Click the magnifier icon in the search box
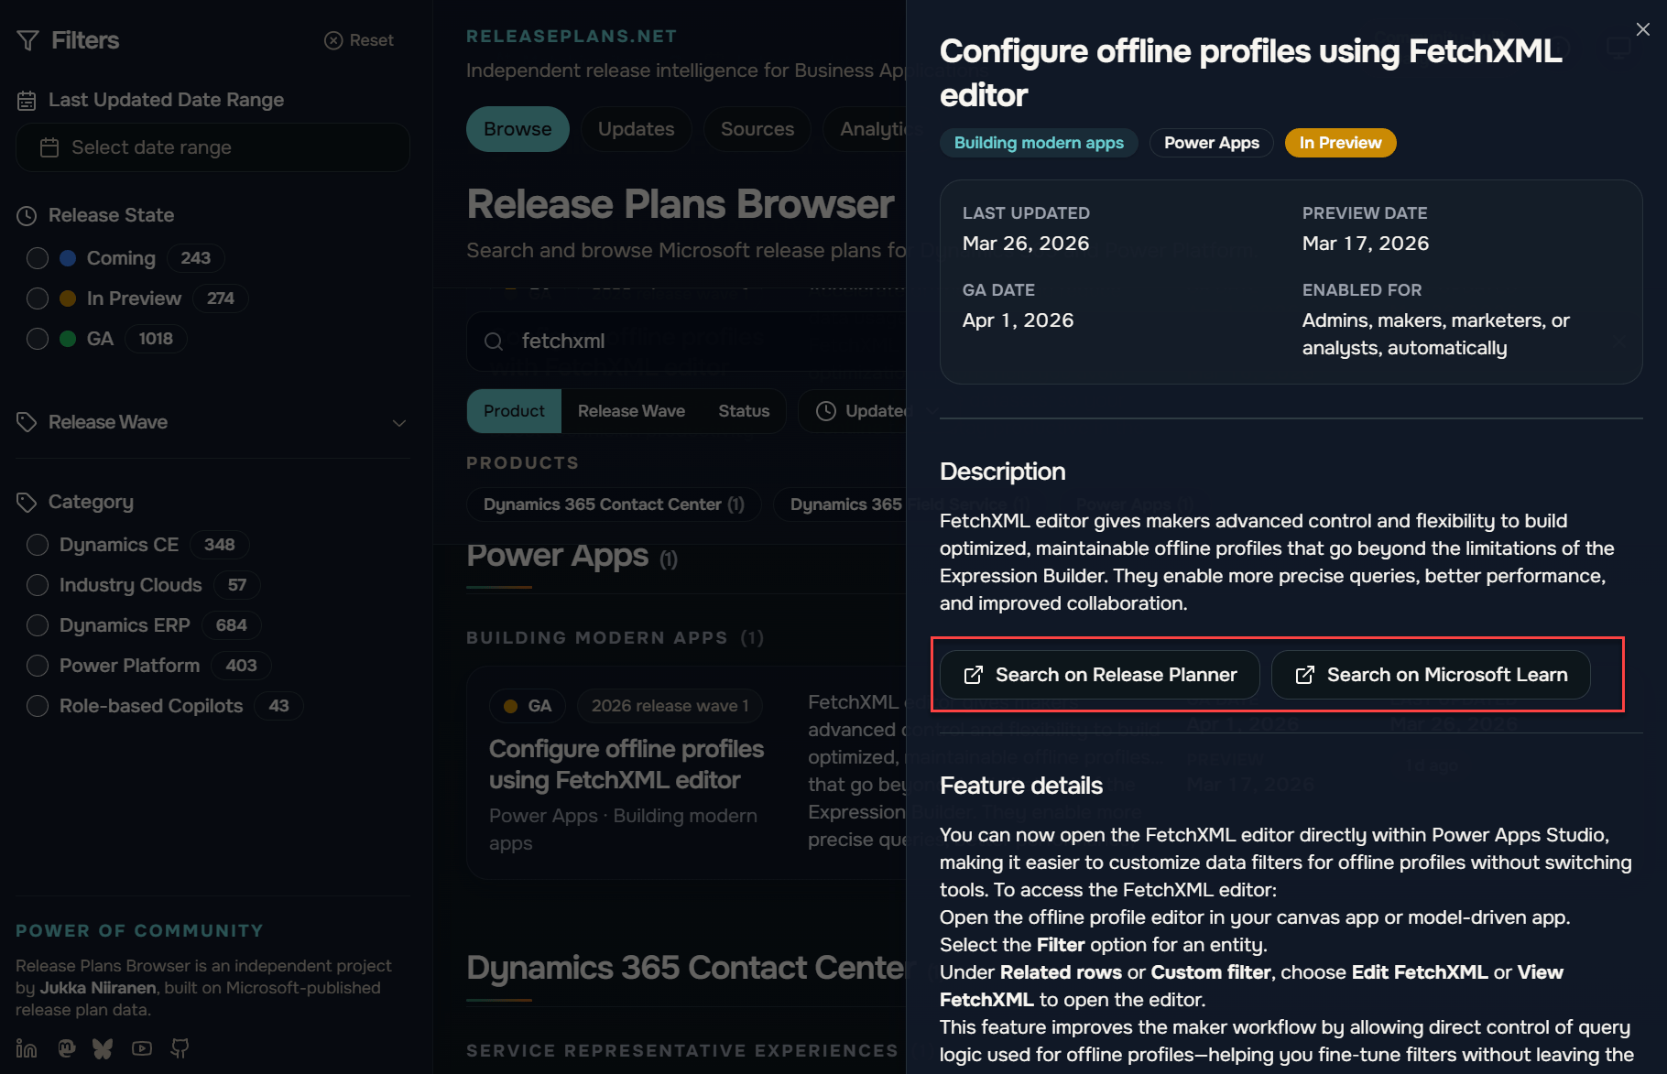This screenshot has height=1074, width=1667. 494,342
